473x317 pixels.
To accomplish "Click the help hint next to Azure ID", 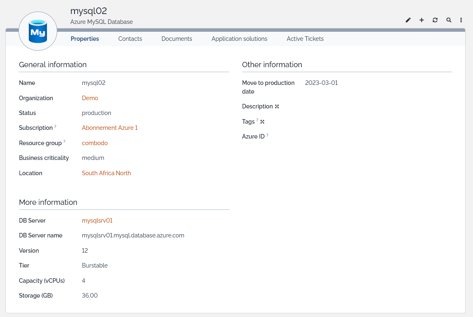I will click(267, 135).
